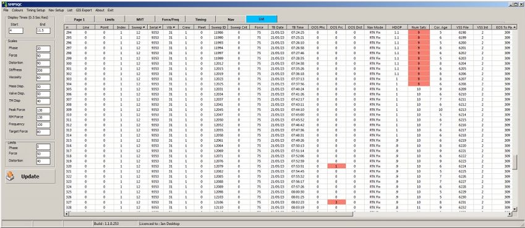The image size is (525, 228).
Task: Switch to the Timing tab
Action: pos(200,19)
